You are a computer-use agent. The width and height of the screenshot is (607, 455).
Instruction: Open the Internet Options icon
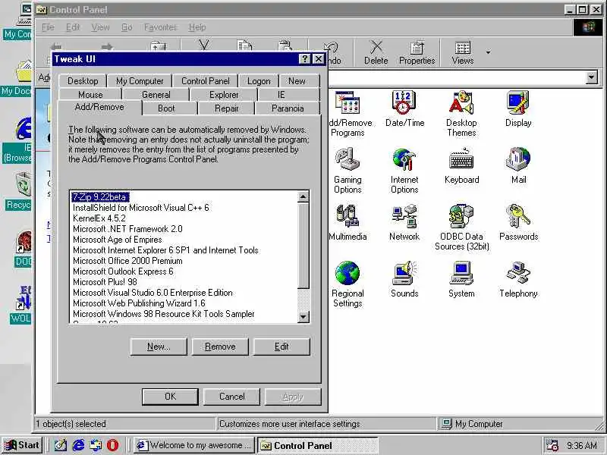[x=404, y=170]
